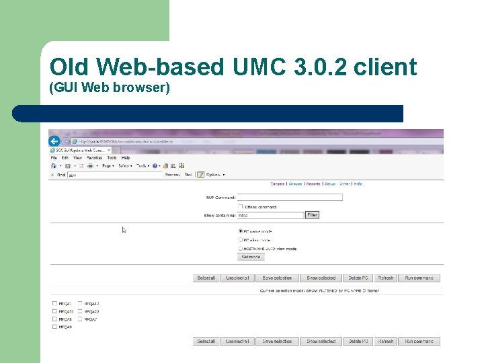This screenshot has height=363, width=484.
Task: Check the MFQA21 checkbox
Action: point(54,311)
